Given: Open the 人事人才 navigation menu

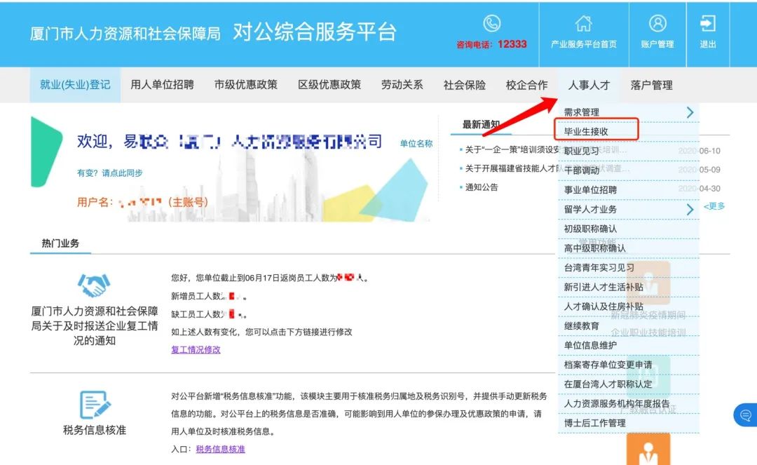Looking at the screenshot, I should 589,85.
